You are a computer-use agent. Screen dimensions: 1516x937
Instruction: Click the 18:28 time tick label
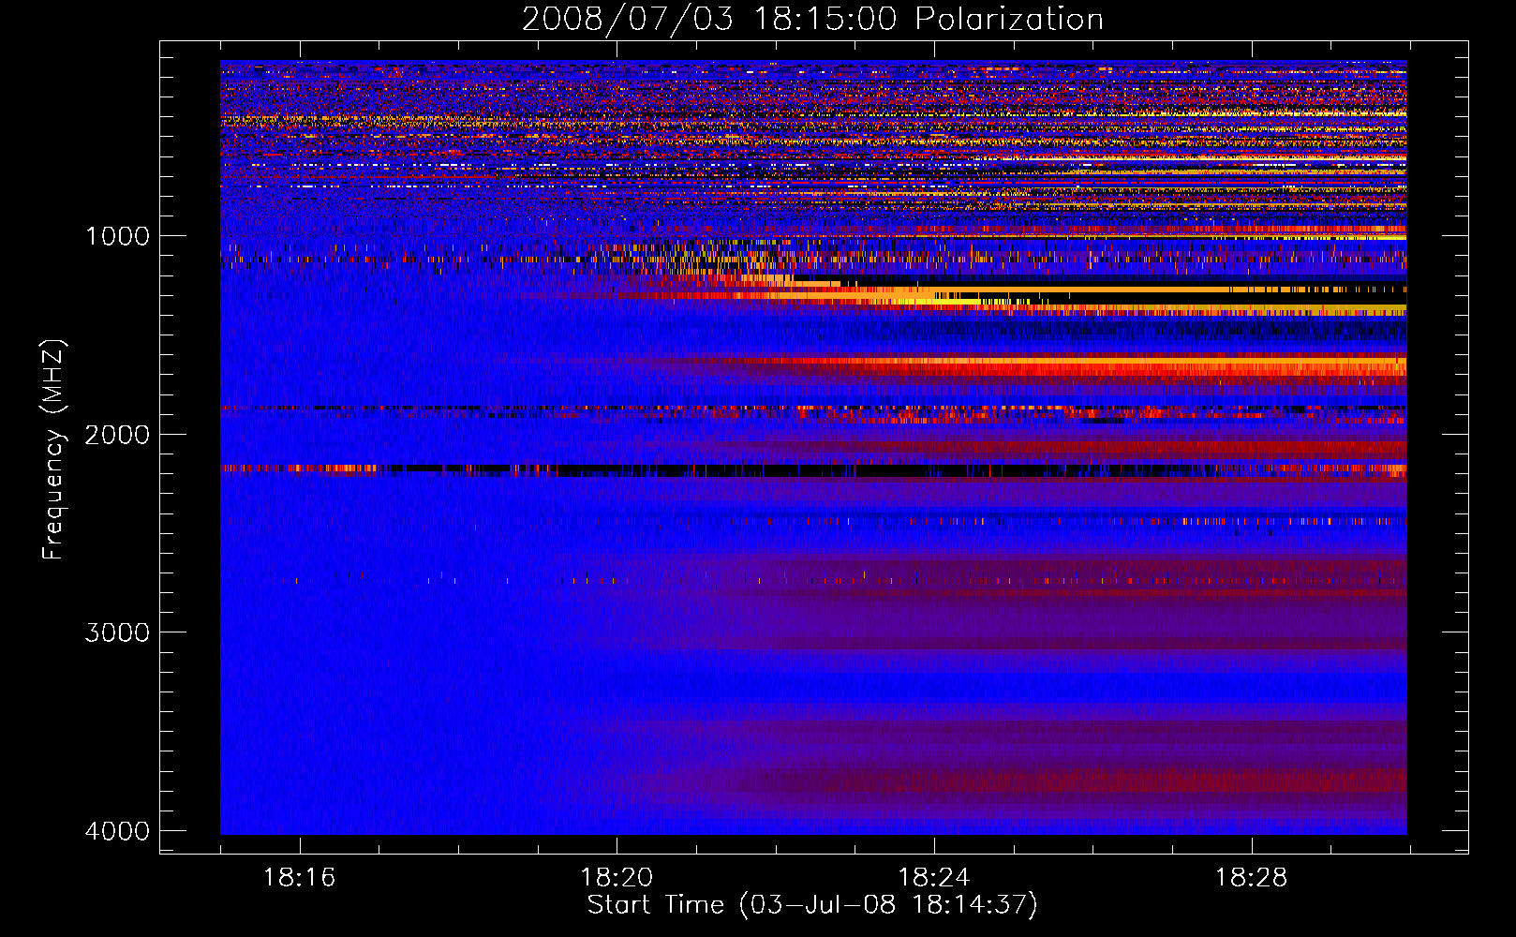pos(1252,878)
